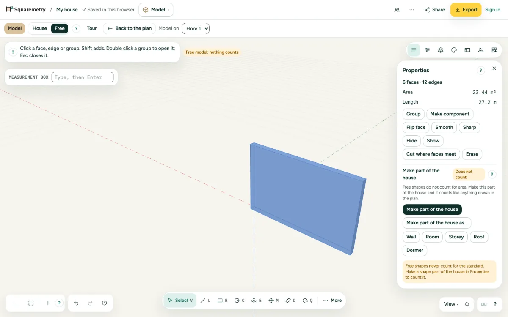Open the keyboard shortcuts icon
The image size is (508, 317).
(484, 304)
